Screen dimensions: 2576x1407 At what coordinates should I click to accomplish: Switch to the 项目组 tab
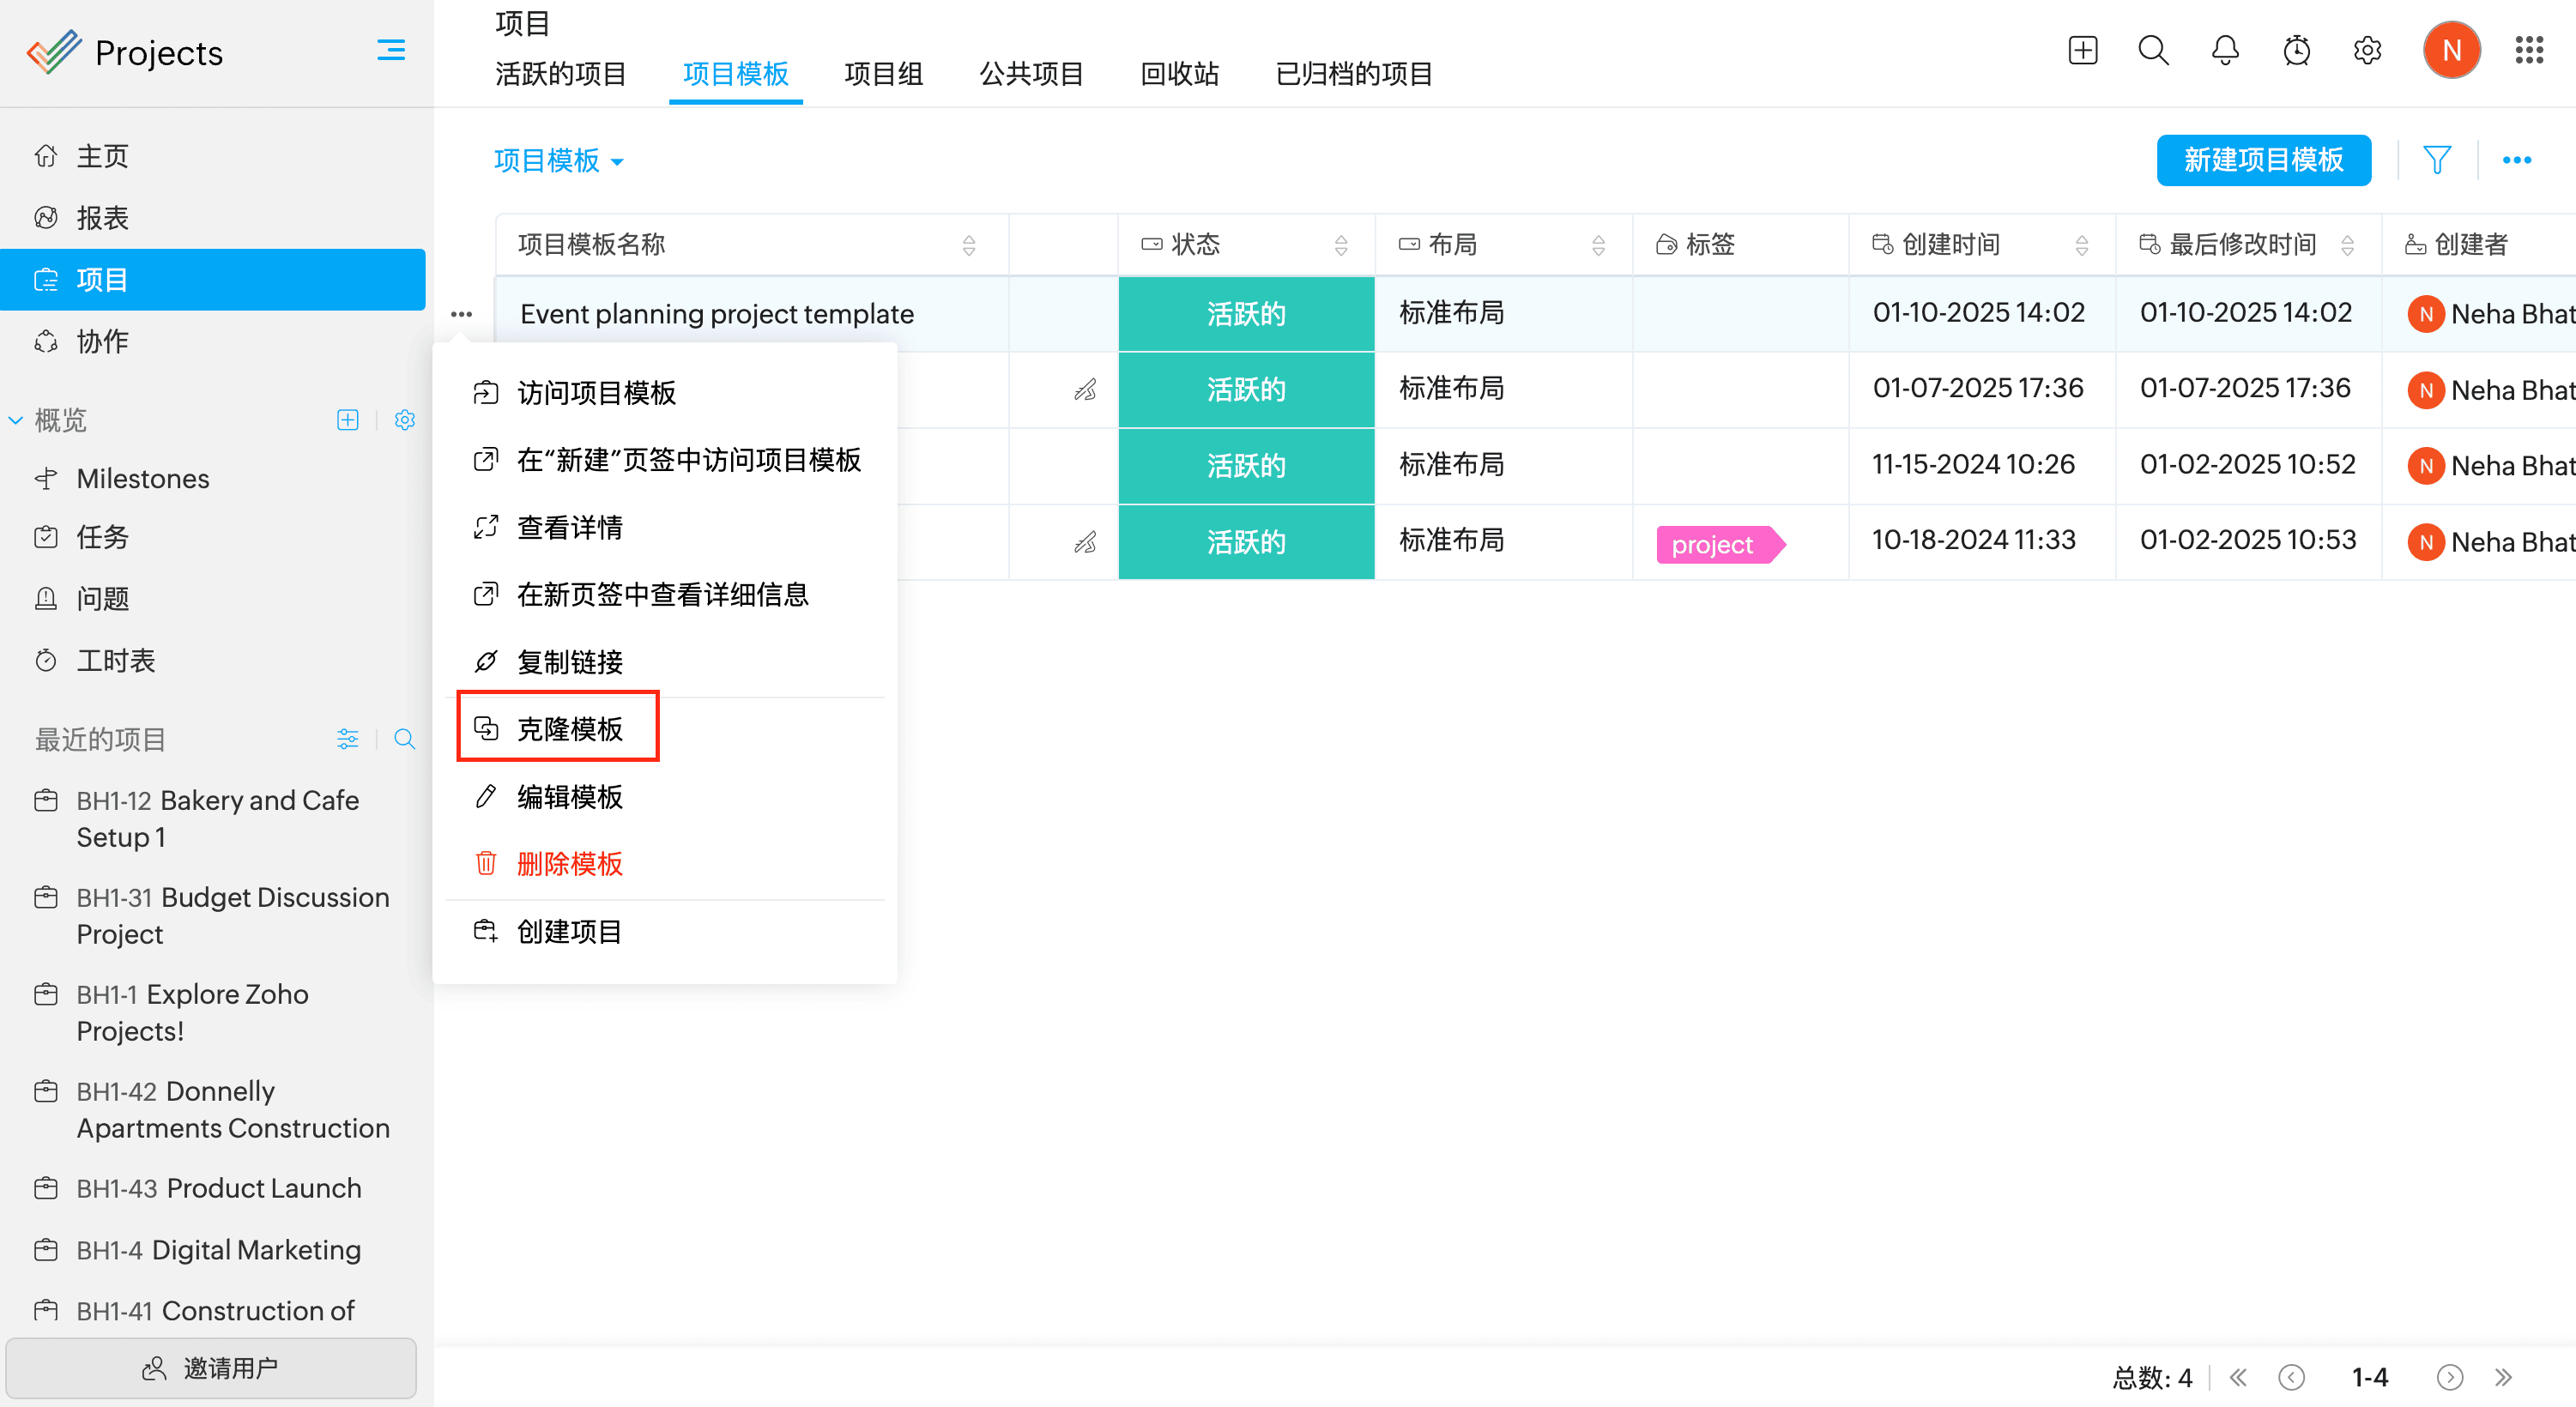pos(883,74)
